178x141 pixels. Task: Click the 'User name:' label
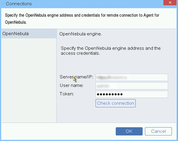[72, 85]
